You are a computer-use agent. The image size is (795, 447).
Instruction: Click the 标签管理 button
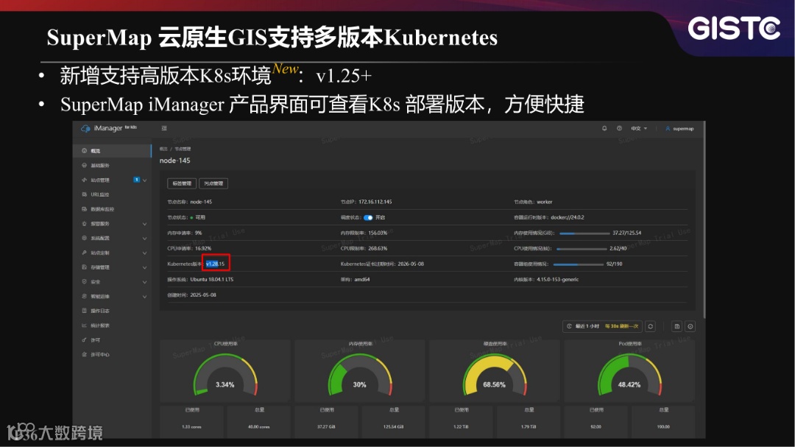pos(182,183)
